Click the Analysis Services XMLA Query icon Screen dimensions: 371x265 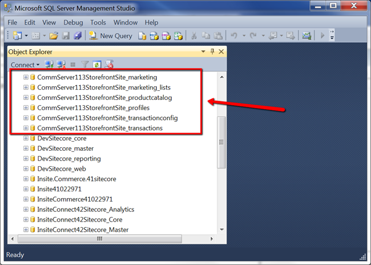pyautogui.click(x=178, y=36)
